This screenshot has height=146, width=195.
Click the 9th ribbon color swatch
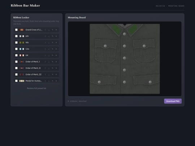[x=22, y=43]
